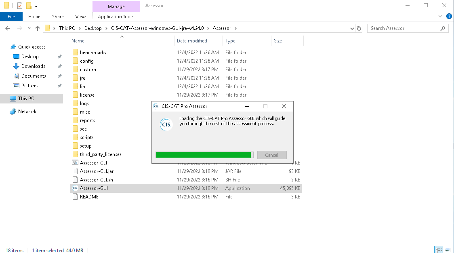Refresh the Assessor folder view

click(x=359, y=28)
